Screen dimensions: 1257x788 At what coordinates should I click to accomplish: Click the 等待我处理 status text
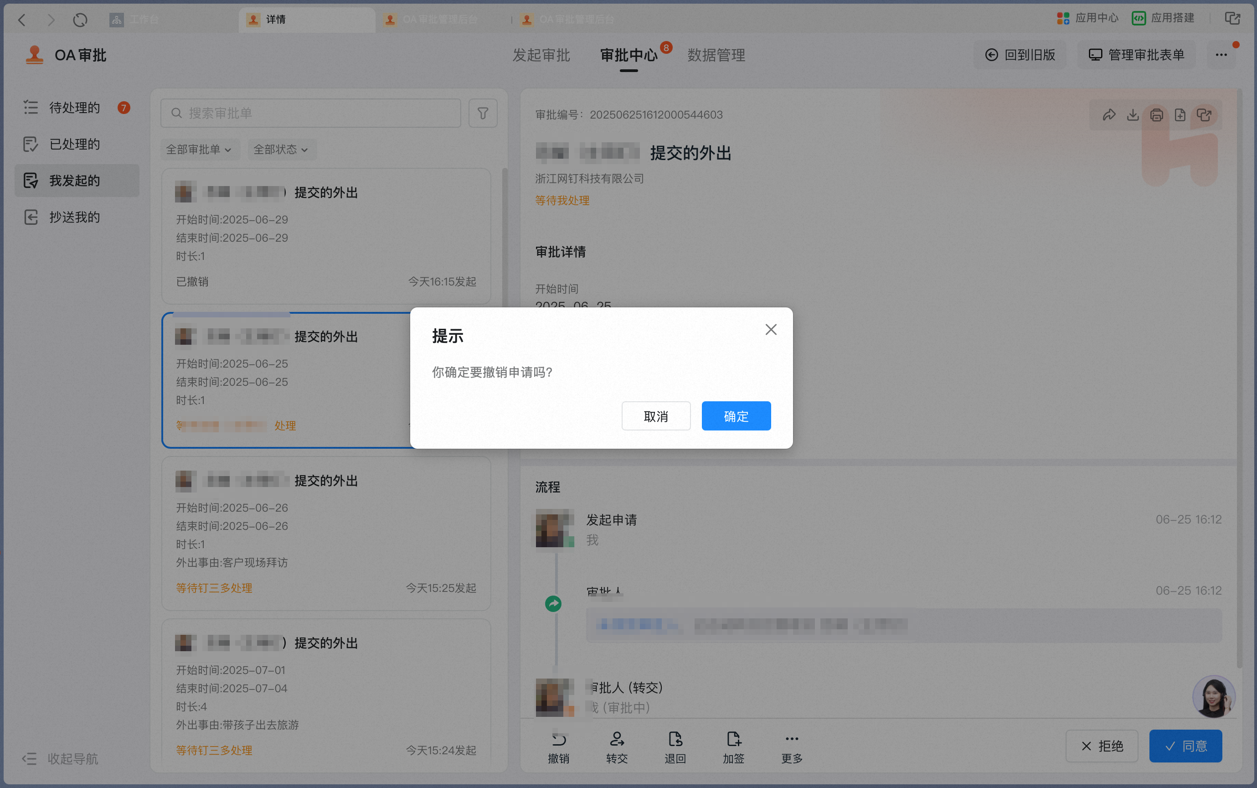(x=562, y=201)
